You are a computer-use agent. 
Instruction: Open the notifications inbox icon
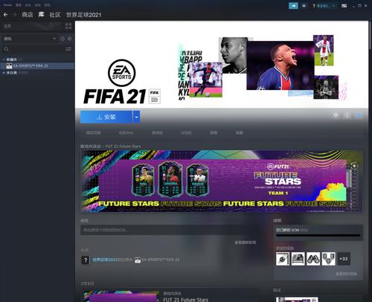click(x=304, y=5)
